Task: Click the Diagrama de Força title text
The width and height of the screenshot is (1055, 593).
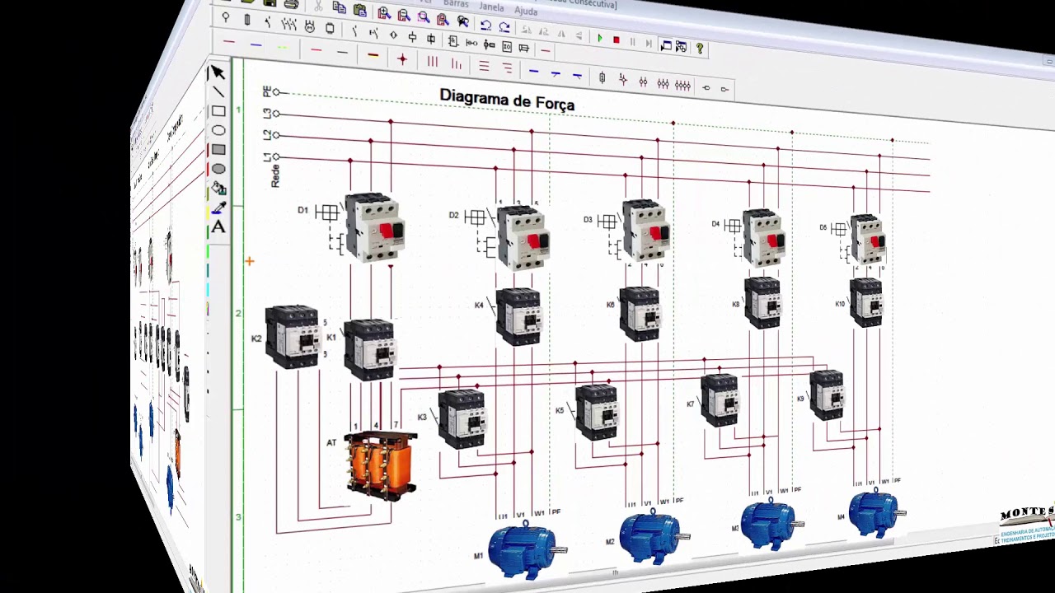Action: coord(507,99)
